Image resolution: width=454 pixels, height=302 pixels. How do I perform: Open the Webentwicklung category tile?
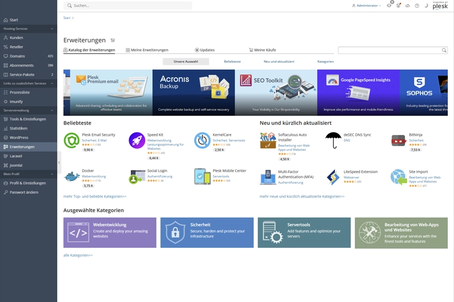pyautogui.click(x=110, y=232)
